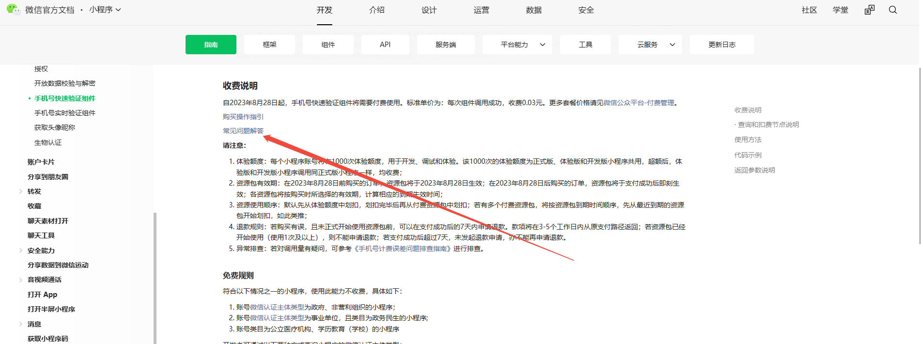Select the API button
This screenshot has height=344, width=921.
385,45
